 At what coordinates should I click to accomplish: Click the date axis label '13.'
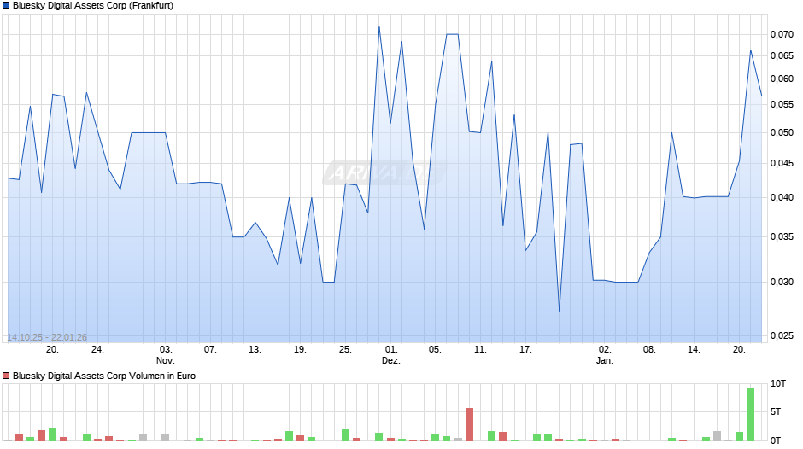pos(255,350)
